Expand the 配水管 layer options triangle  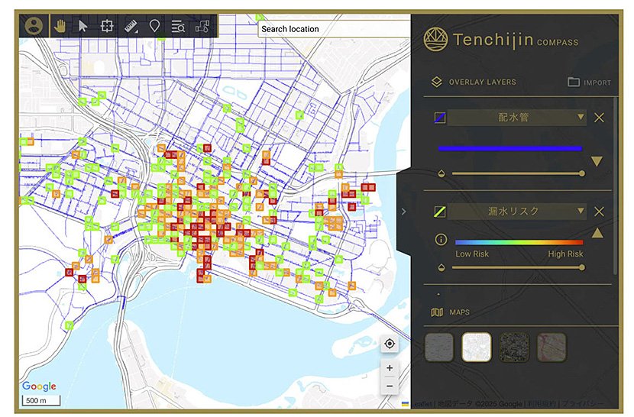coord(597,161)
